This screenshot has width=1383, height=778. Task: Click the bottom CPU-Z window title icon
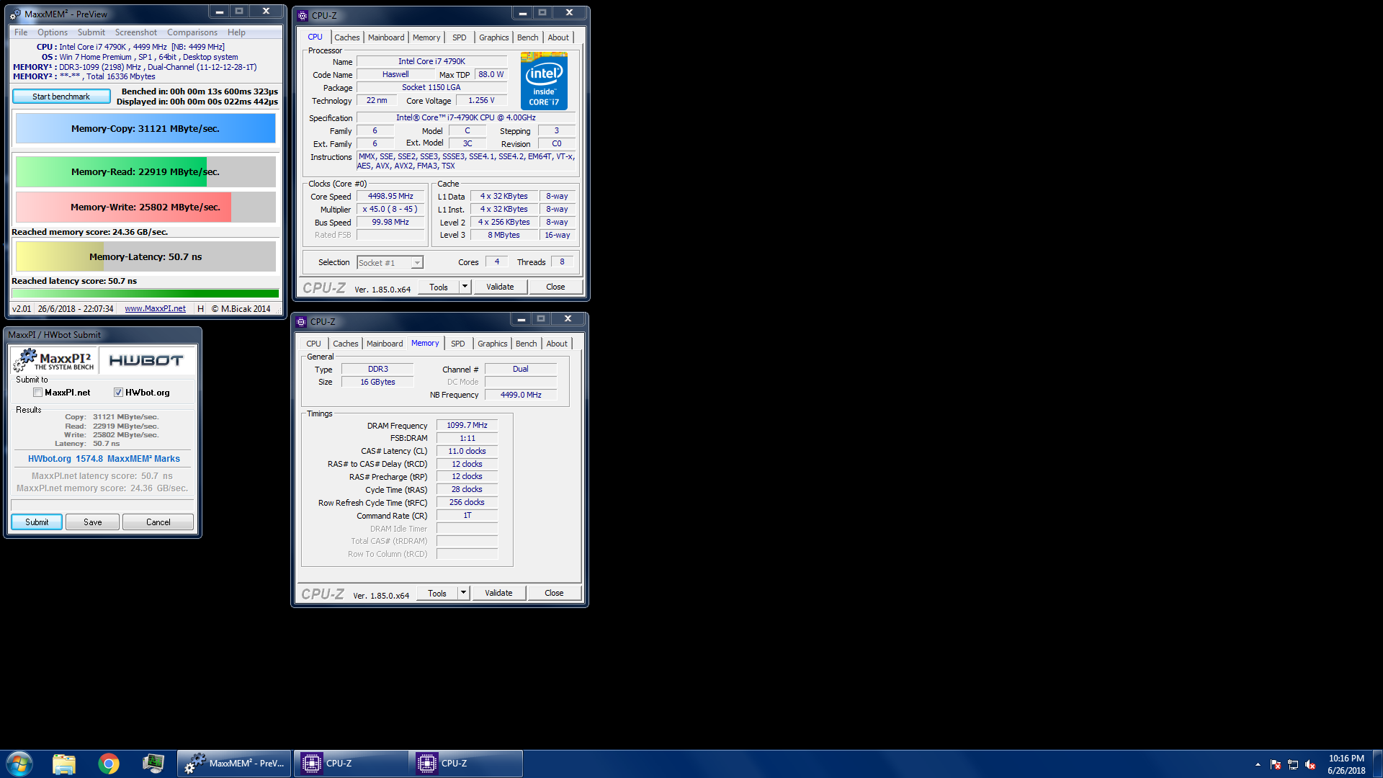click(x=301, y=321)
